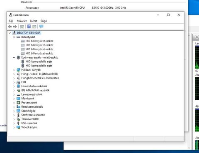Collapse Egér vagy egyéb mutatóeszköz category
Viewport: 199px width, 153px height.
coord(14,57)
